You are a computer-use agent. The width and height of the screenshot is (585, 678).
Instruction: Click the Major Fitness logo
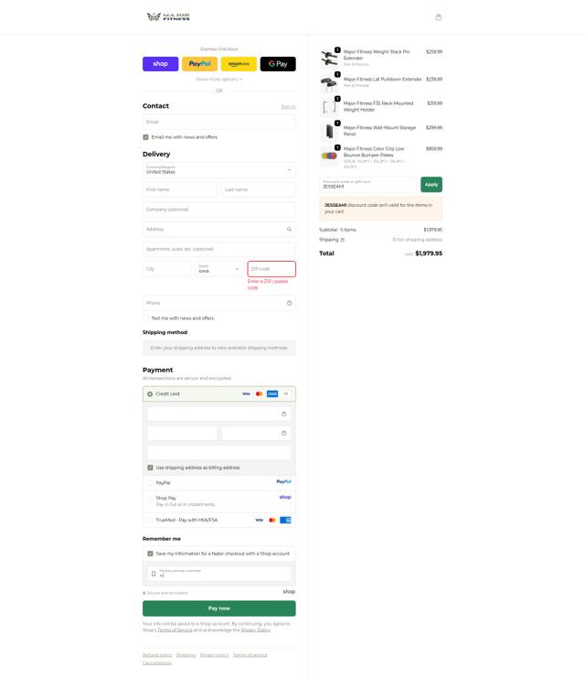coord(168,16)
